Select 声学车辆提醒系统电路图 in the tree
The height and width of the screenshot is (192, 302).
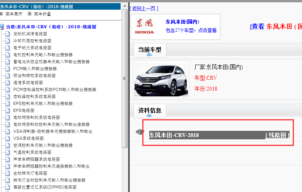coord(36,159)
